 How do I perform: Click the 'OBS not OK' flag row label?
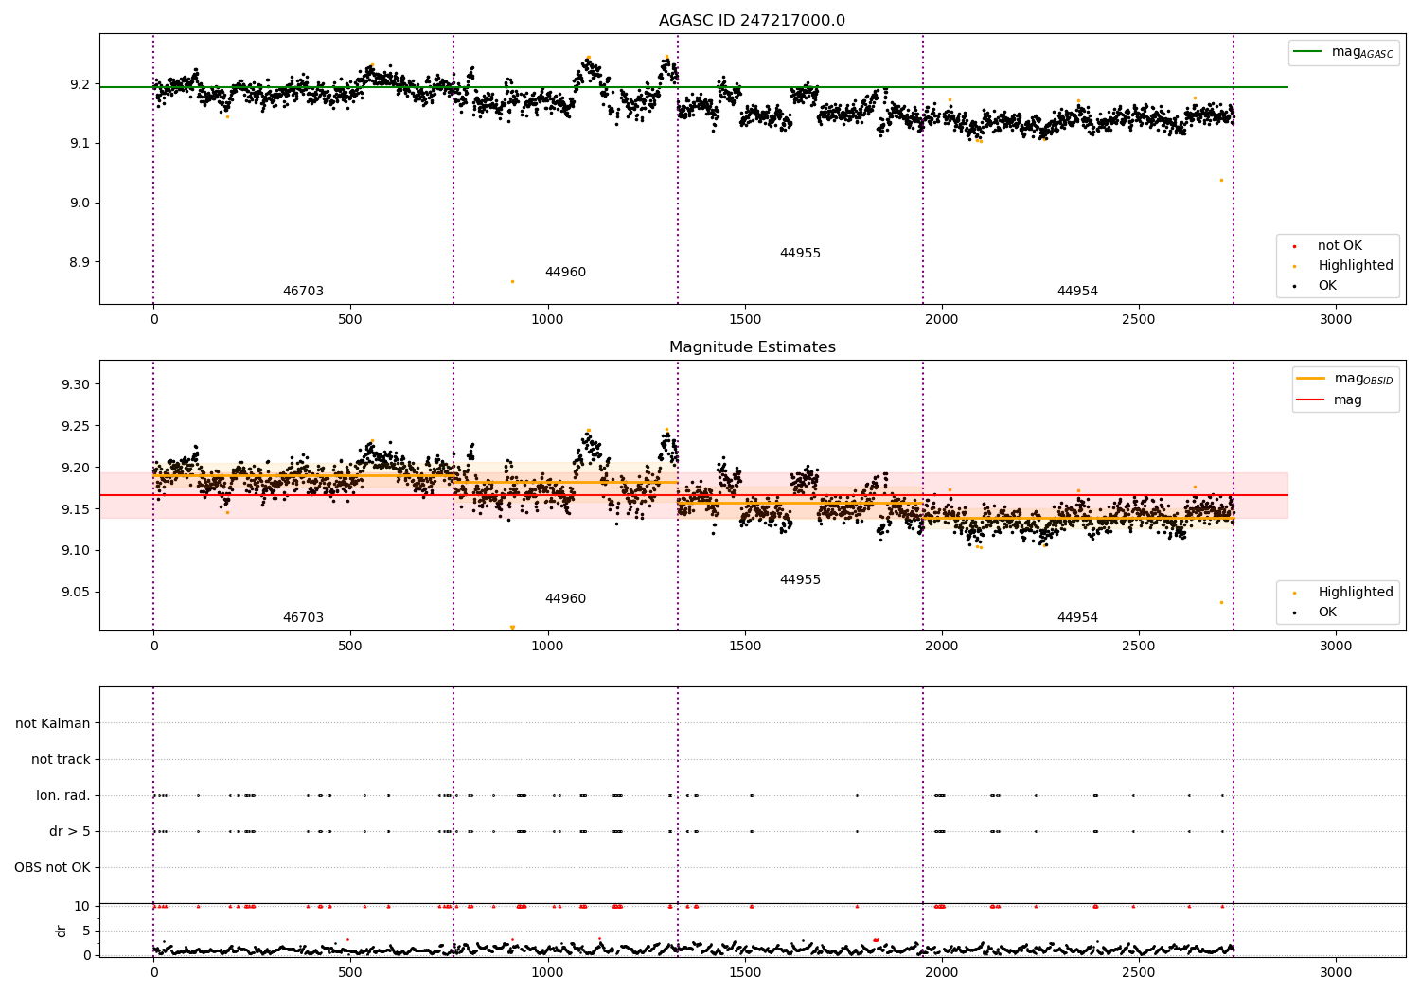(52, 868)
